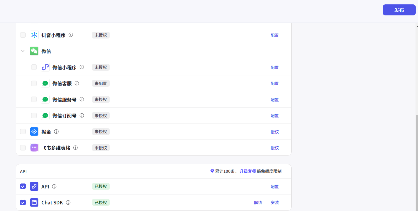Check the 抖音小程序 checkbox
The height and width of the screenshot is (211, 418).
[x=23, y=35]
